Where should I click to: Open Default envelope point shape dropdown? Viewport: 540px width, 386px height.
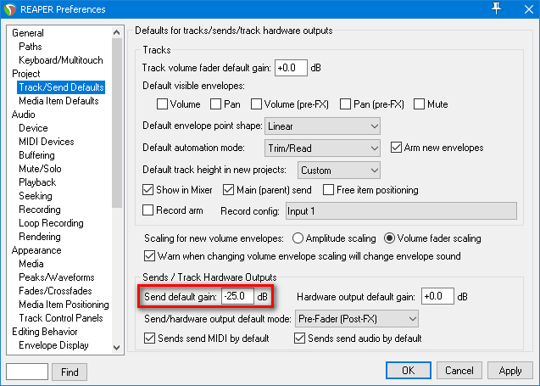(322, 126)
